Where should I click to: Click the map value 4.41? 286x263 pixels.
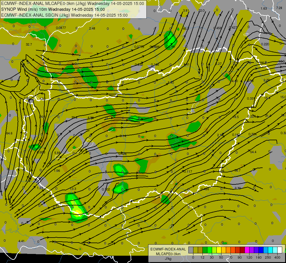tap(21, 241)
